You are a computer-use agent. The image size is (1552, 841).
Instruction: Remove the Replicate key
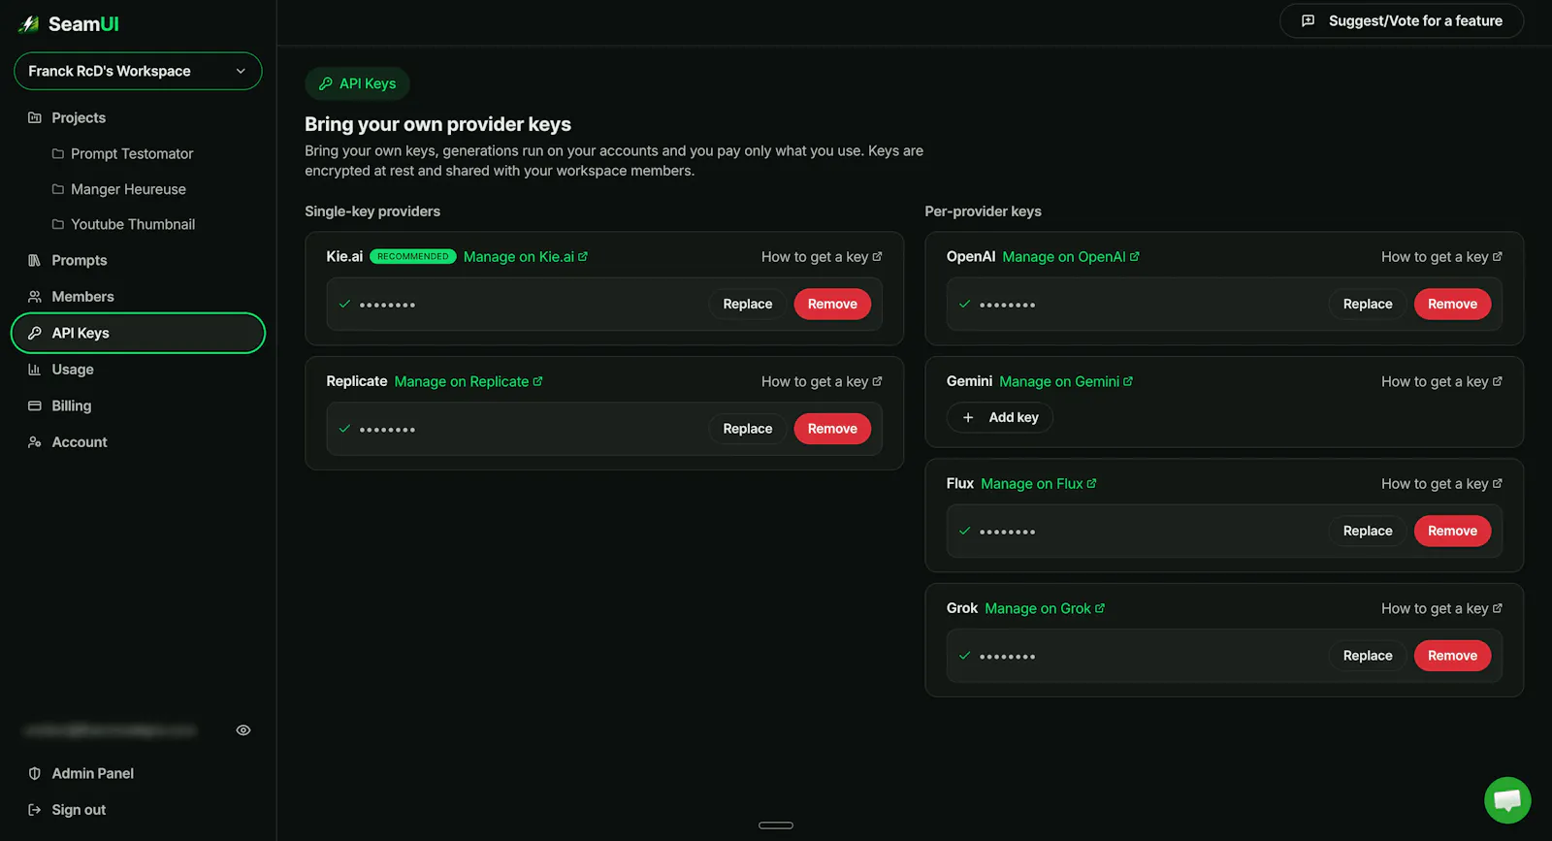pos(832,429)
